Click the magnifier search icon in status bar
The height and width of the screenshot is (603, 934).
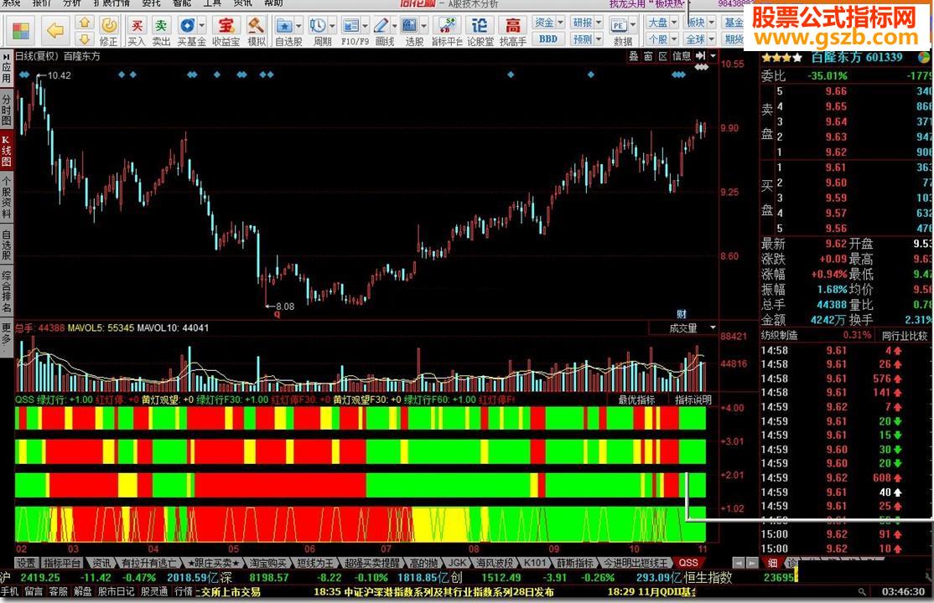tap(861, 591)
